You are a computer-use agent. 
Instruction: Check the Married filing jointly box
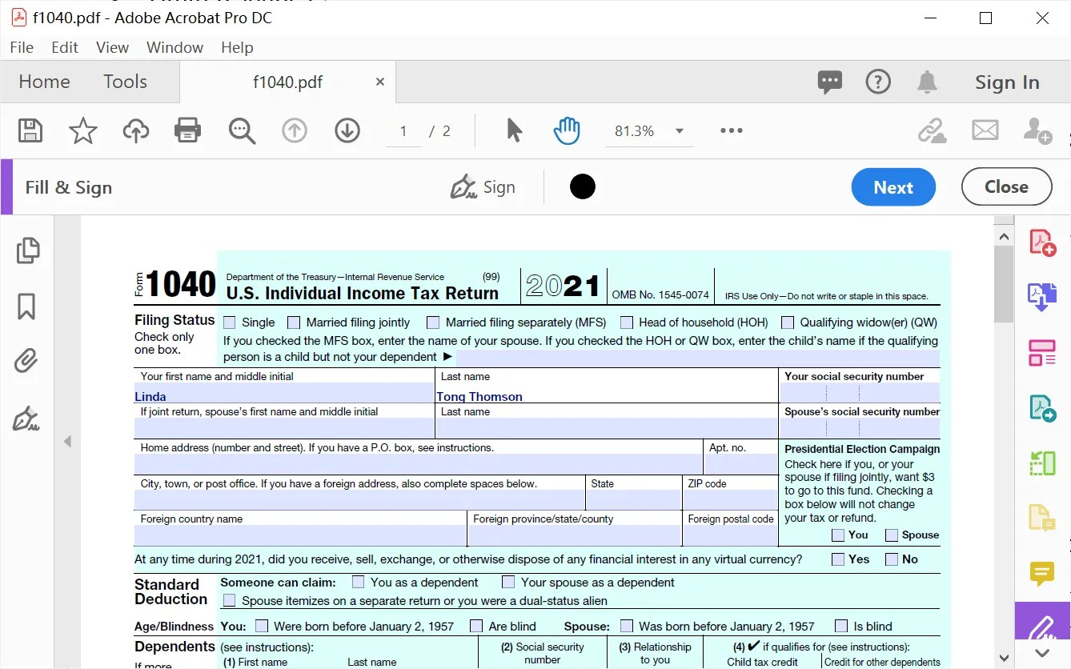pyautogui.click(x=294, y=322)
